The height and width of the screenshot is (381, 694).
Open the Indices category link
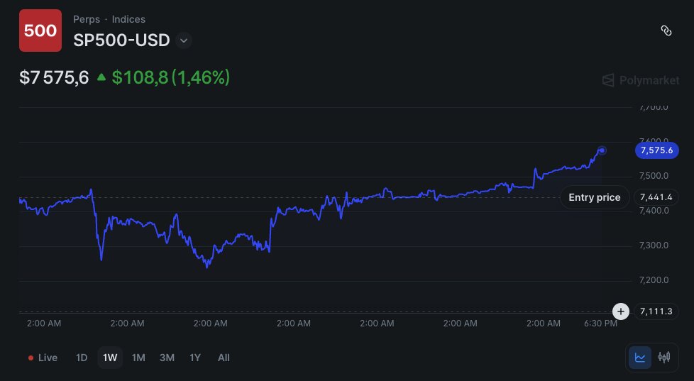click(128, 19)
